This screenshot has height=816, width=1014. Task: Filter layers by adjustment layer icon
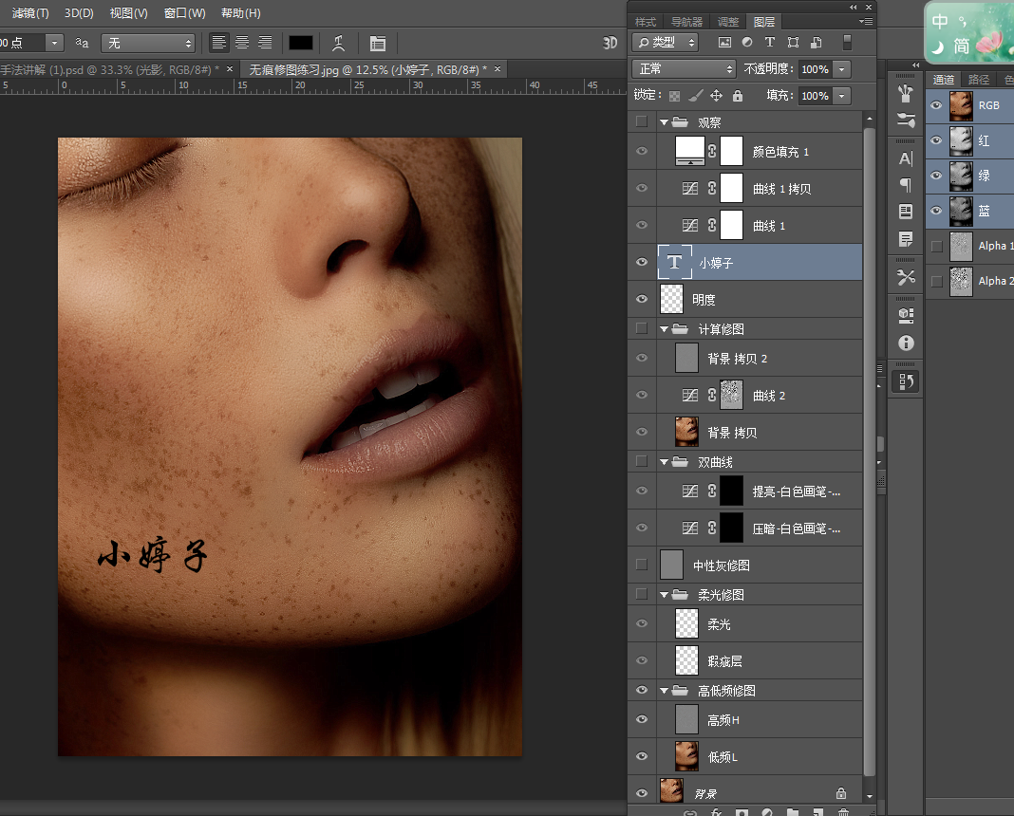click(x=747, y=43)
